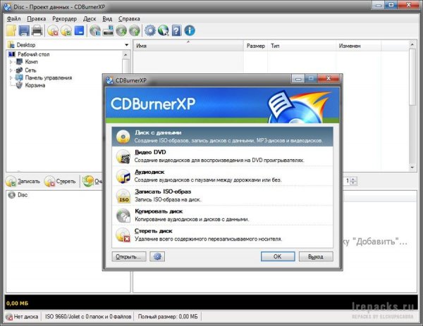Sort files by Тип column header
Screen dimensions: 423x326
[302, 46]
